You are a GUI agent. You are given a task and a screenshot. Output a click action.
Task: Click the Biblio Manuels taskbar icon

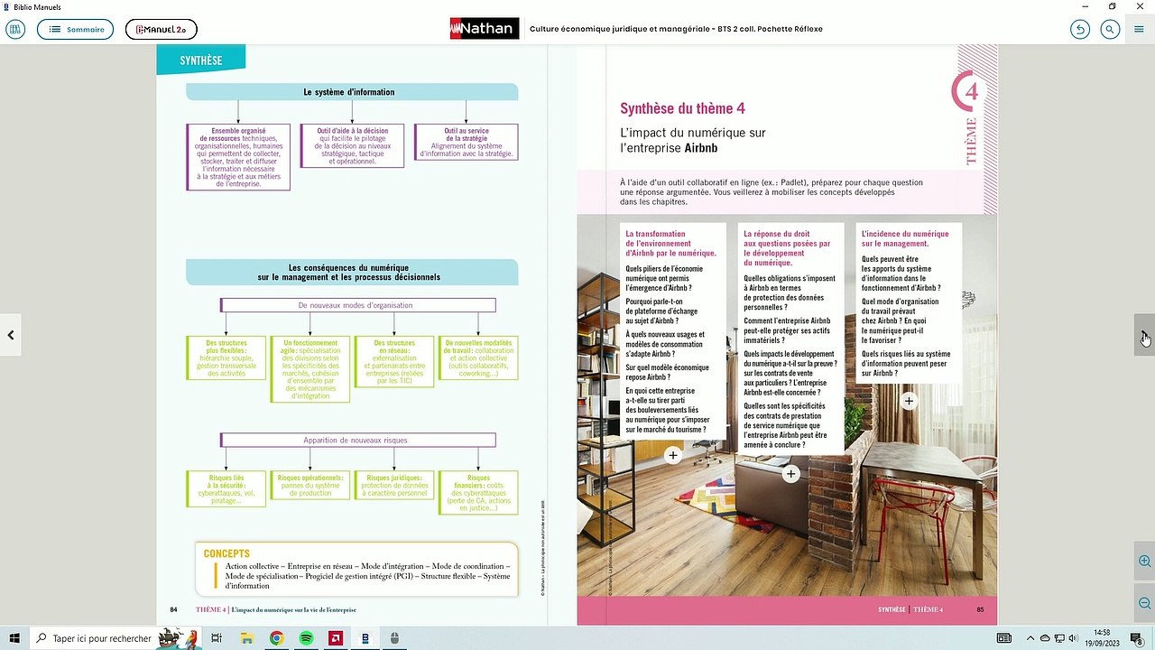(x=365, y=638)
